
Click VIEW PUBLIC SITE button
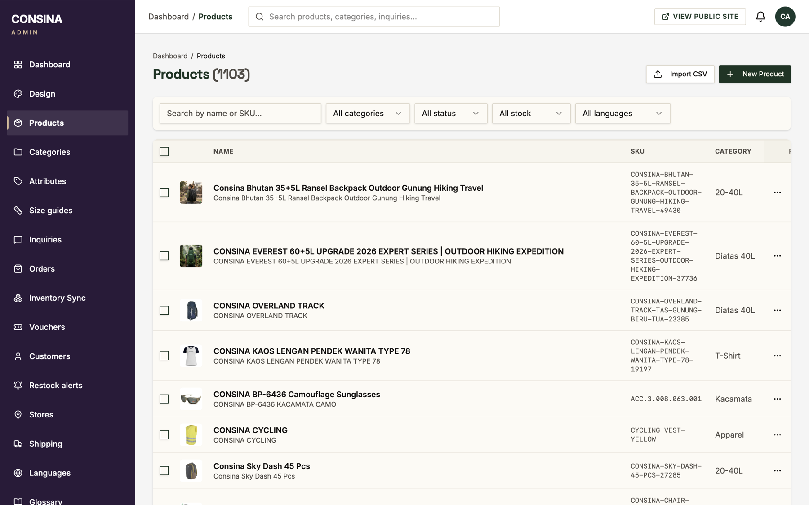tap(700, 17)
